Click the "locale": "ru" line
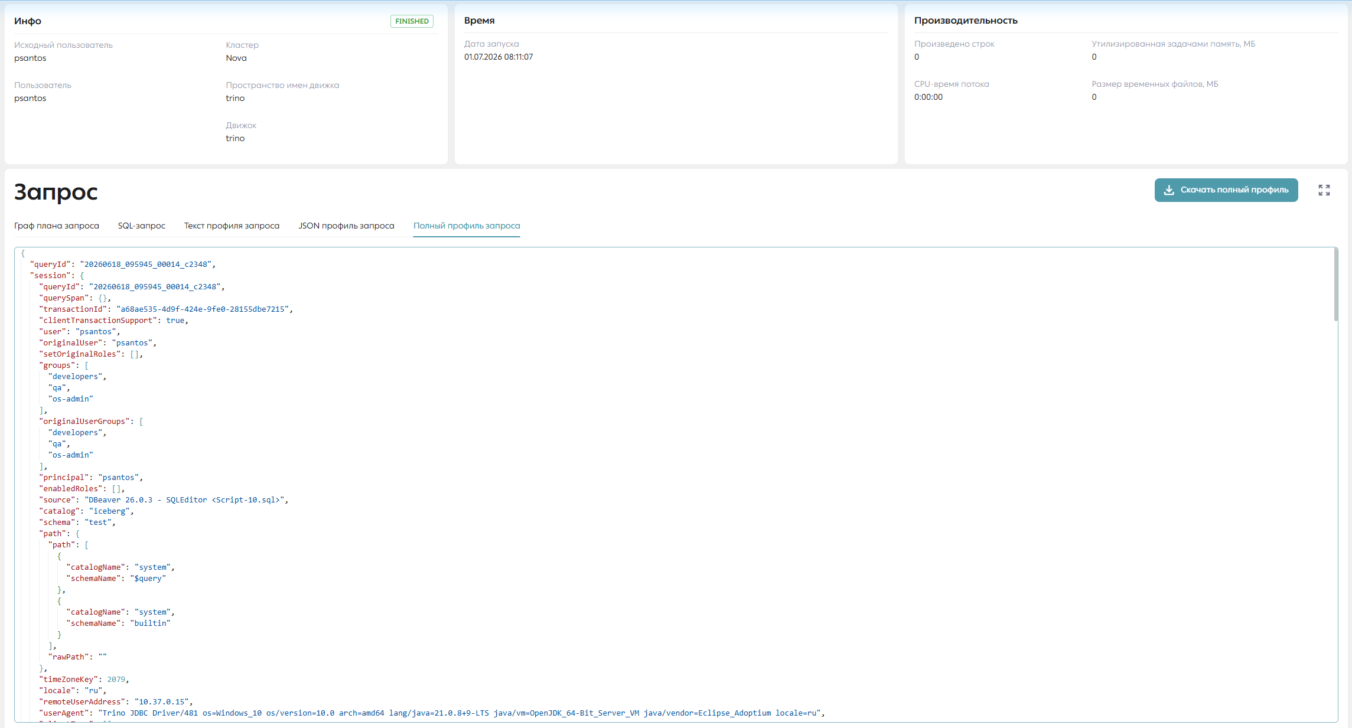Viewport: 1352px width, 728px height. tap(73, 691)
